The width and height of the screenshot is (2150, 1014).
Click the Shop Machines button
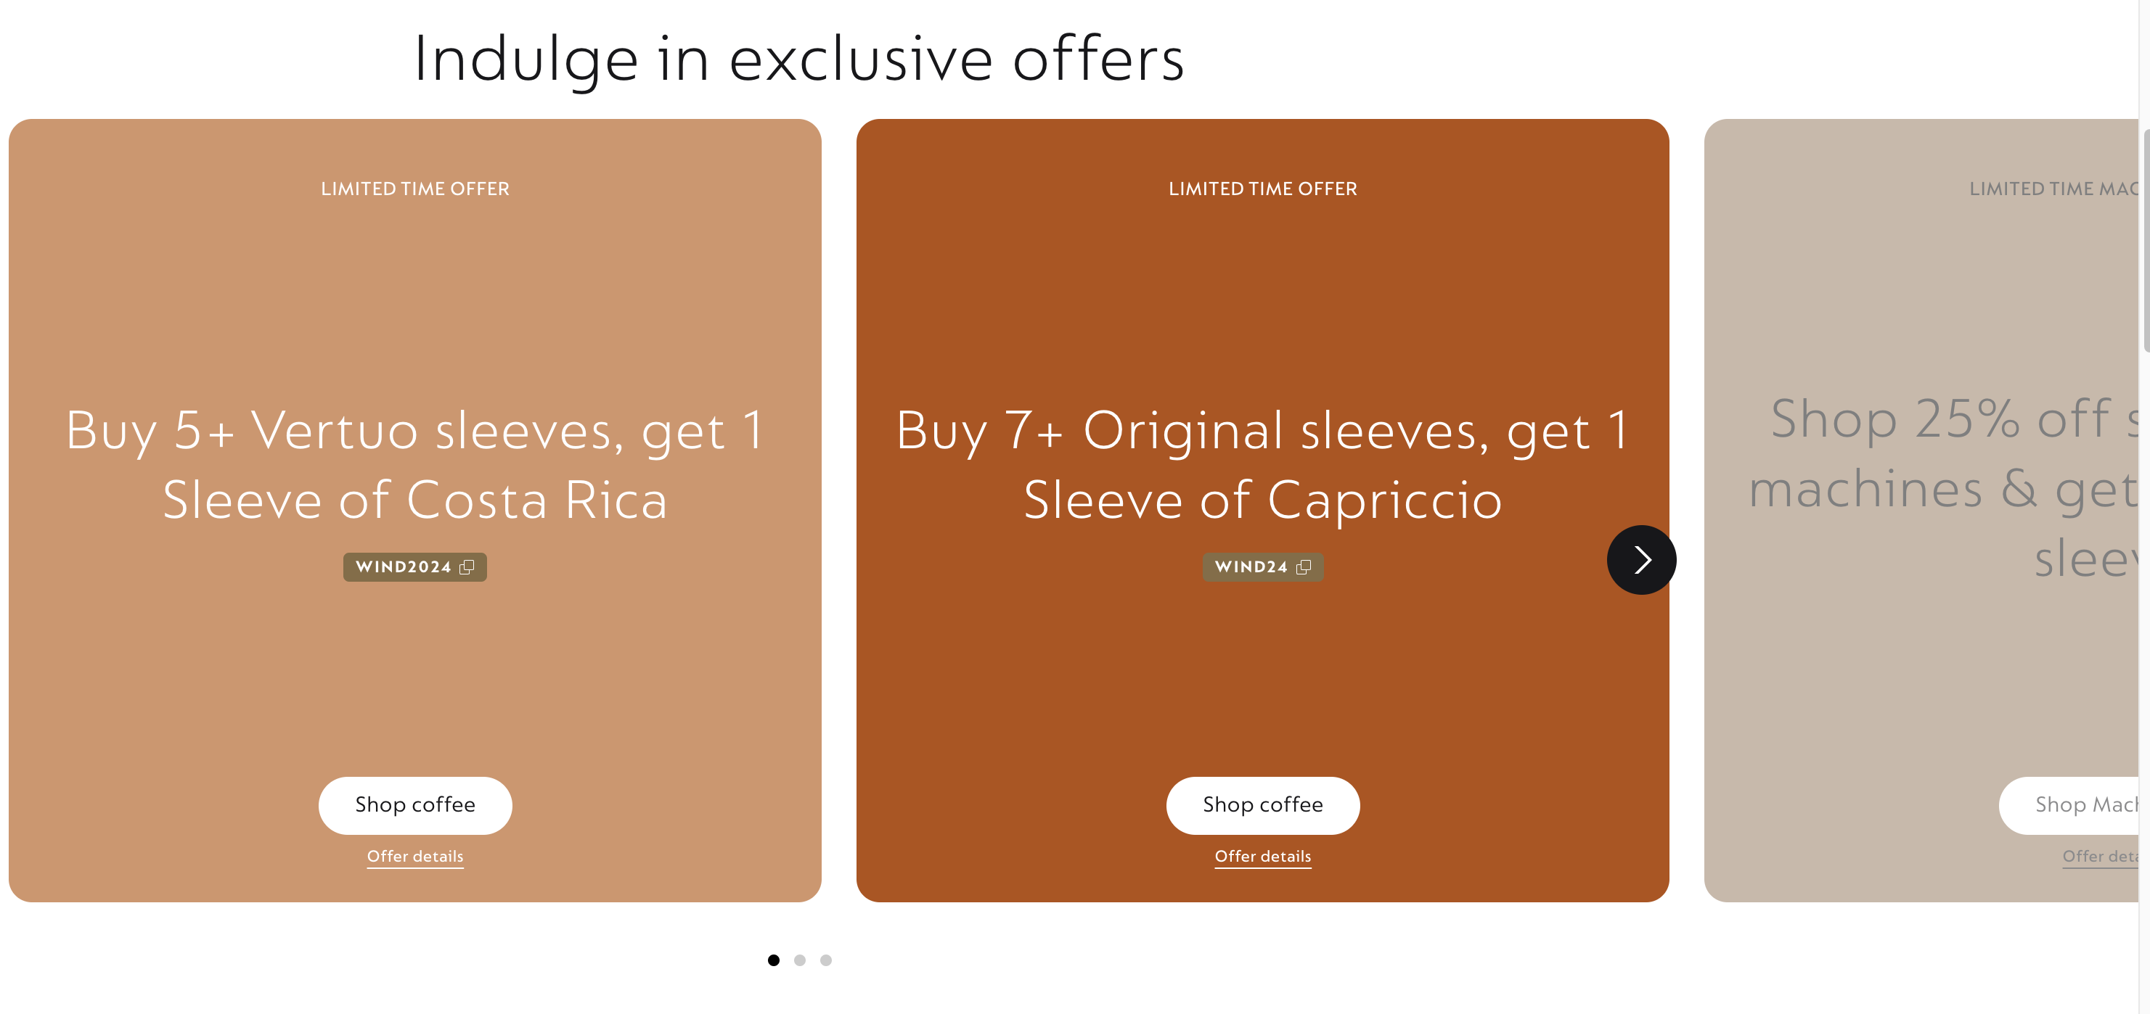(x=2078, y=804)
